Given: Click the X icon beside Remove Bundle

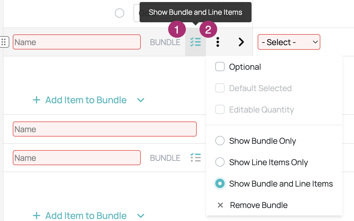Looking at the screenshot, I should (x=220, y=205).
